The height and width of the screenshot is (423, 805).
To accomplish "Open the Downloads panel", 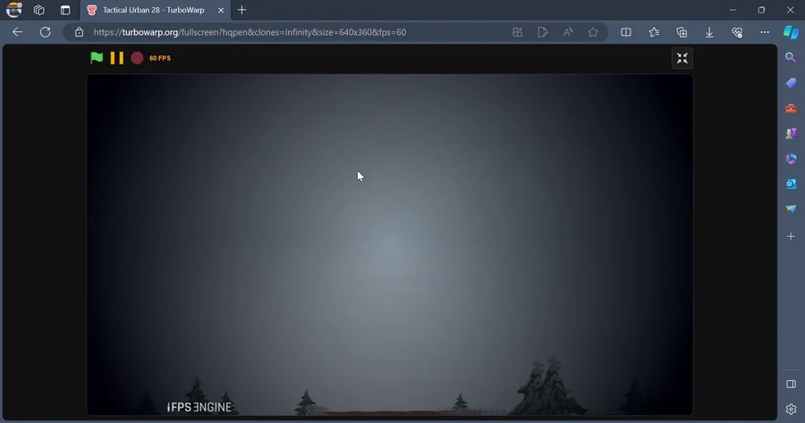I will coord(709,32).
